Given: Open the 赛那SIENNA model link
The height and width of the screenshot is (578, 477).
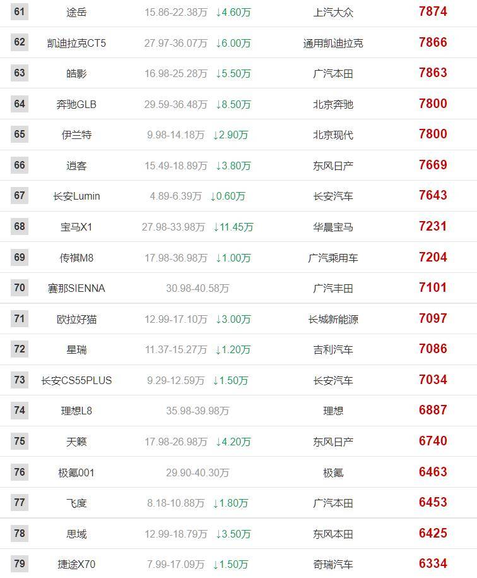Looking at the screenshot, I should [76, 288].
